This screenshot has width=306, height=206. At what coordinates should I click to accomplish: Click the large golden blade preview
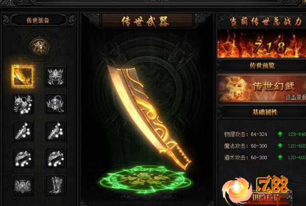tap(149, 117)
